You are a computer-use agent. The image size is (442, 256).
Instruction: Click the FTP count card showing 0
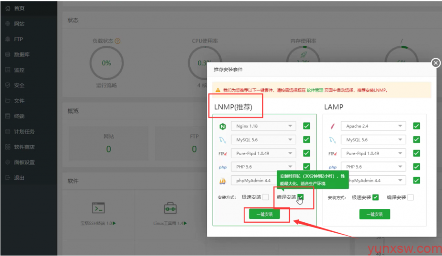click(x=181, y=143)
